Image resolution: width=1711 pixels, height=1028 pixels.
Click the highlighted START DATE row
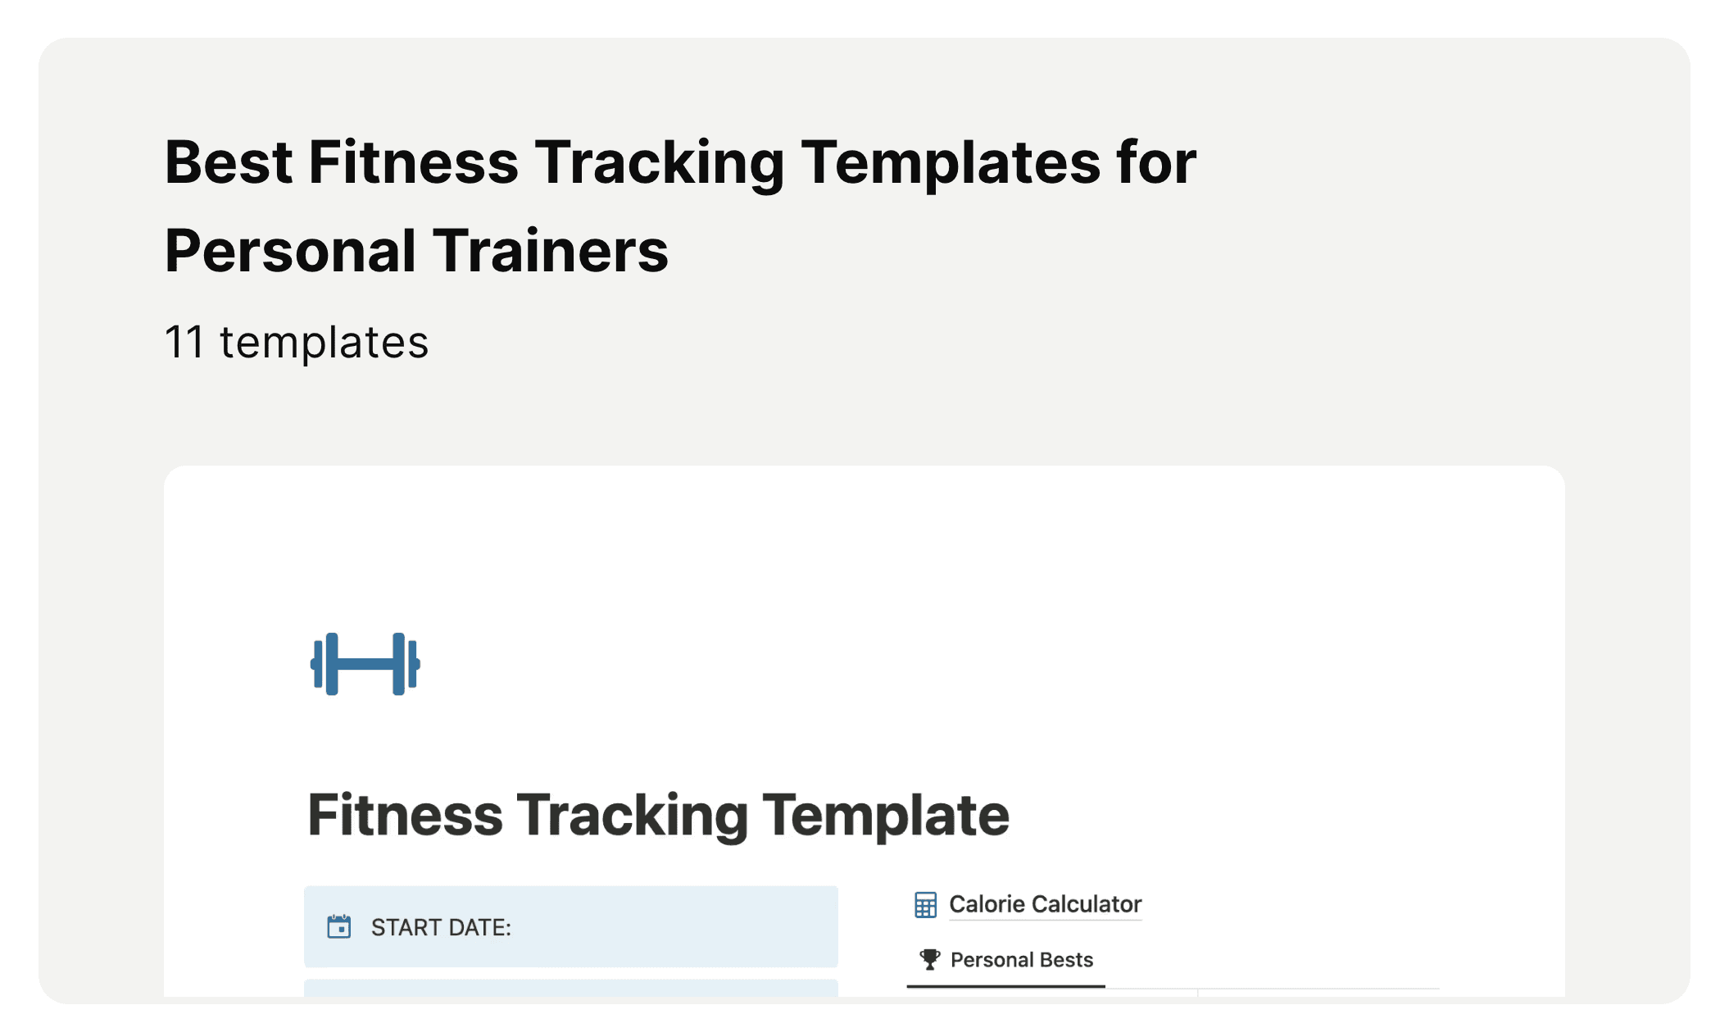tap(570, 927)
